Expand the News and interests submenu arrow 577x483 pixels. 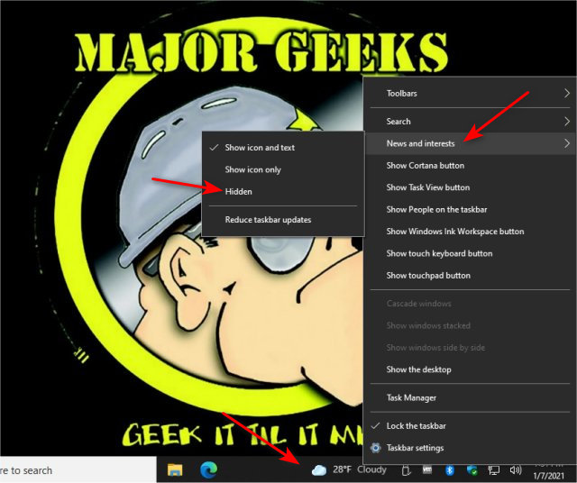pos(567,143)
